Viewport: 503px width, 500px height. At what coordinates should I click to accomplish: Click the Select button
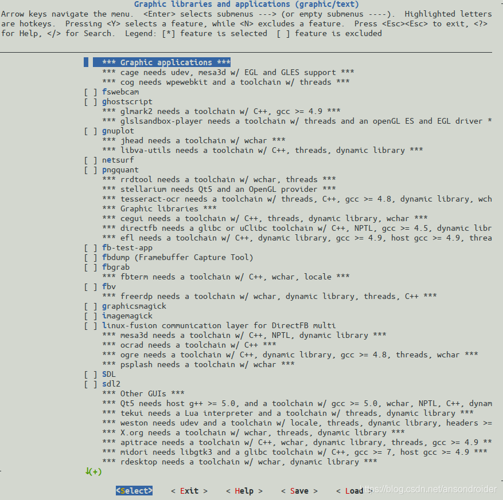coord(134,491)
